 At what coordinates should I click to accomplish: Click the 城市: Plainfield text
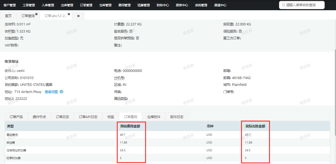pos(235,85)
